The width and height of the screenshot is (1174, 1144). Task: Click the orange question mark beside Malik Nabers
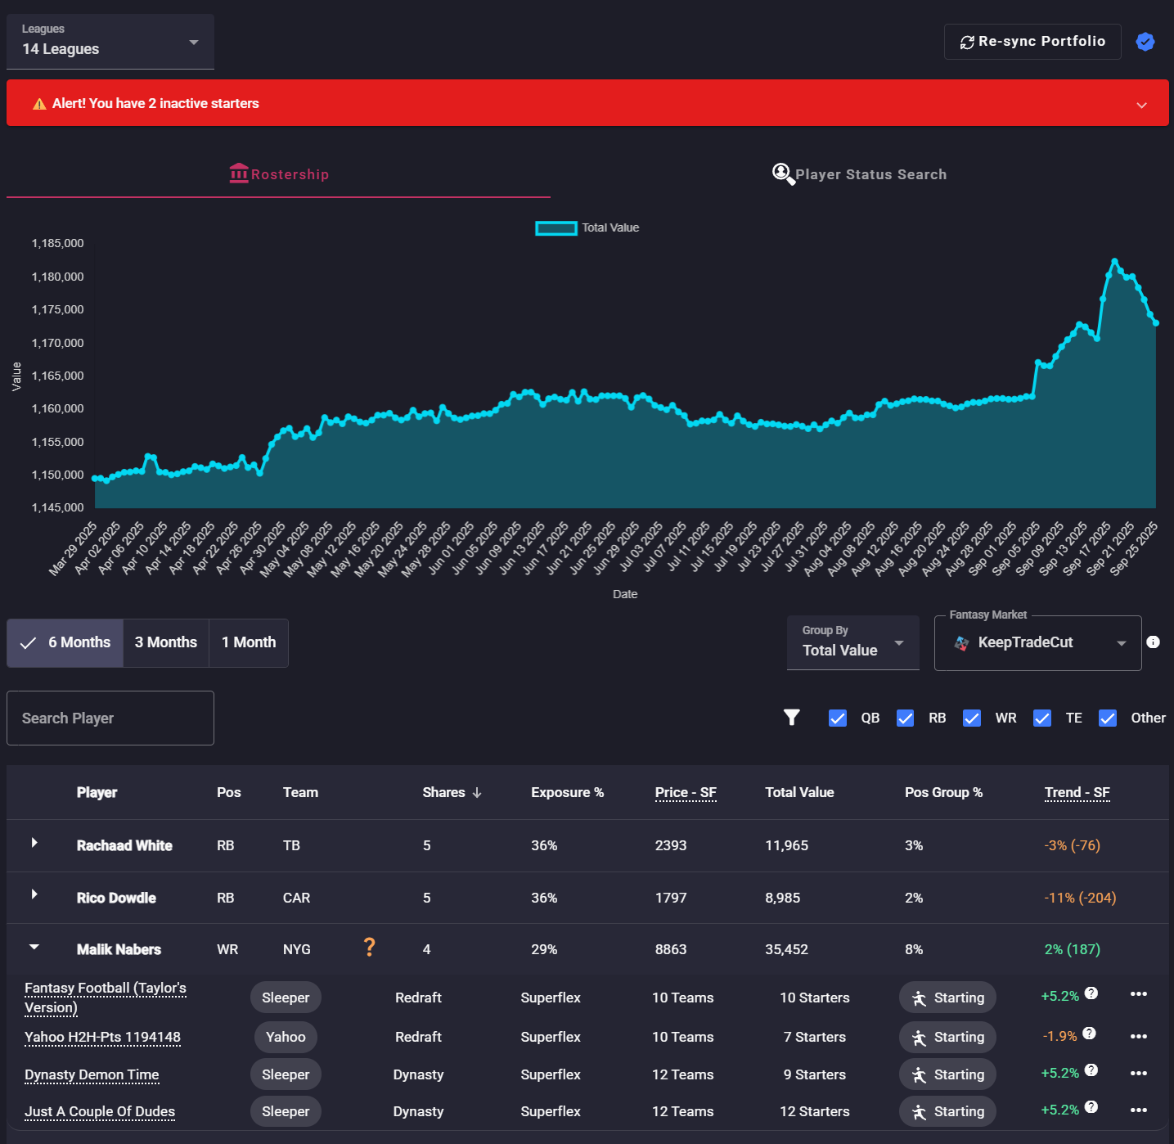pyautogui.click(x=369, y=948)
